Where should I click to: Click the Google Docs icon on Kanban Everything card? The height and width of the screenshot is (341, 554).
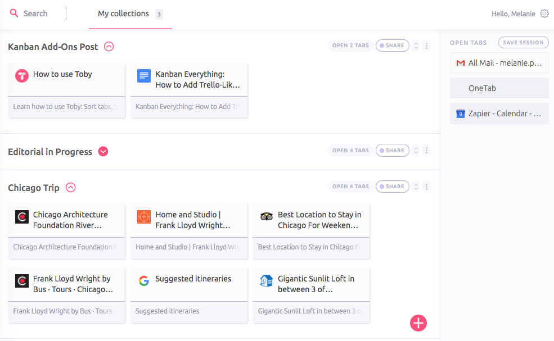click(x=144, y=75)
